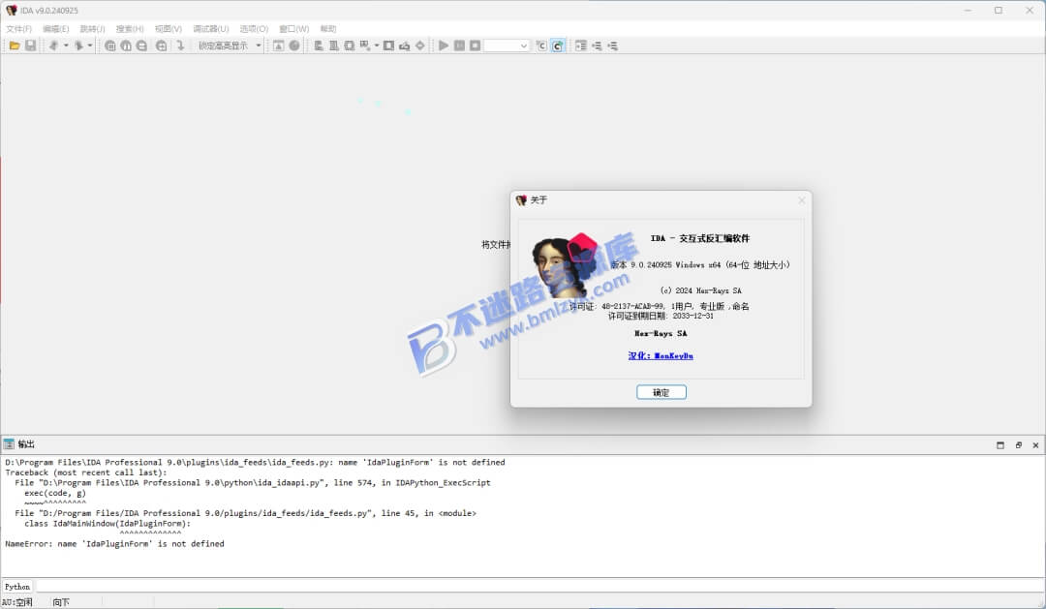Click the dark round circle toolbar icon
The height and width of the screenshot is (609, 1046).
click(294, 46)
